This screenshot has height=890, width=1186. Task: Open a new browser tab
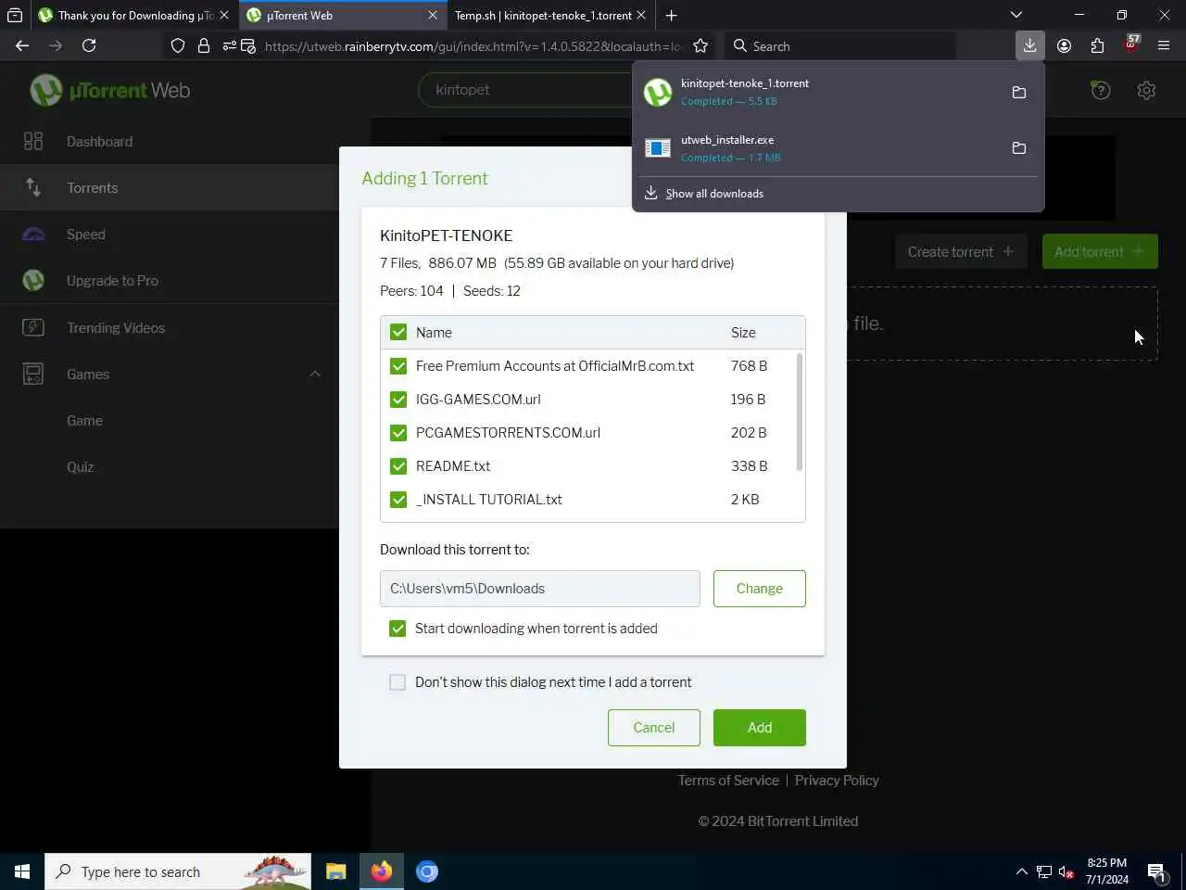pyautogui.click(x=671, y=15)
